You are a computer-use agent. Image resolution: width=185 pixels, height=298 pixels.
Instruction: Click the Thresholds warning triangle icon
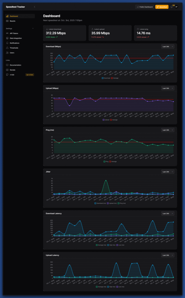[7, 48]
